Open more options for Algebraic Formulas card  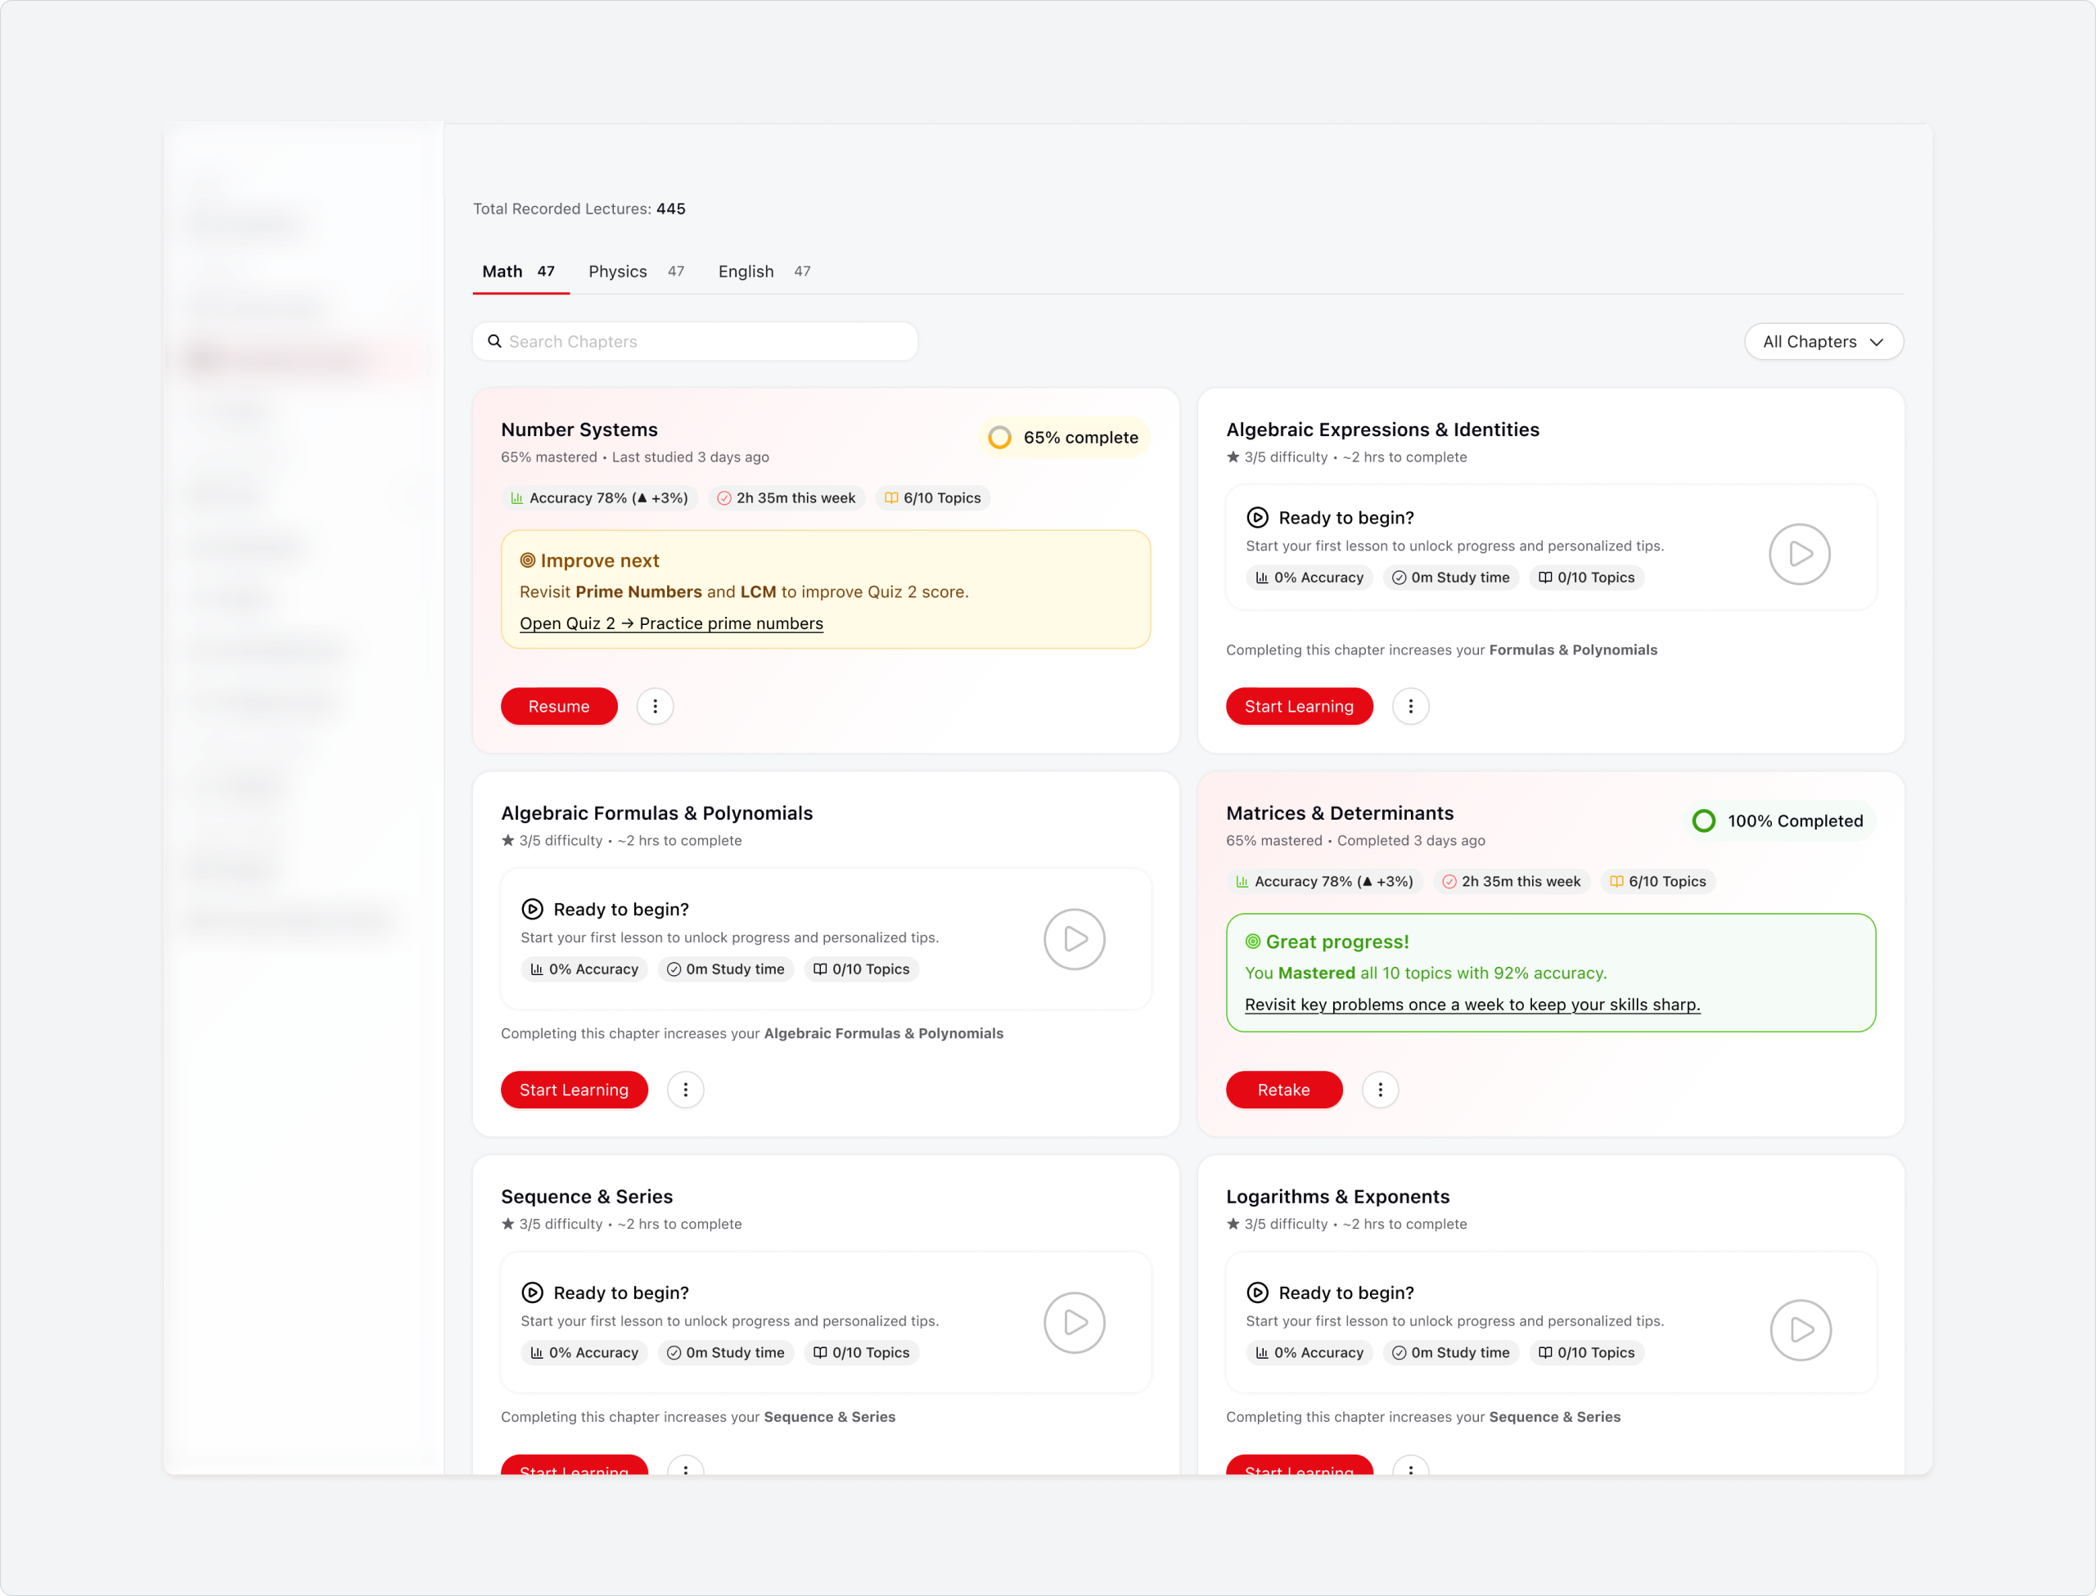[x=684, y=1090]
